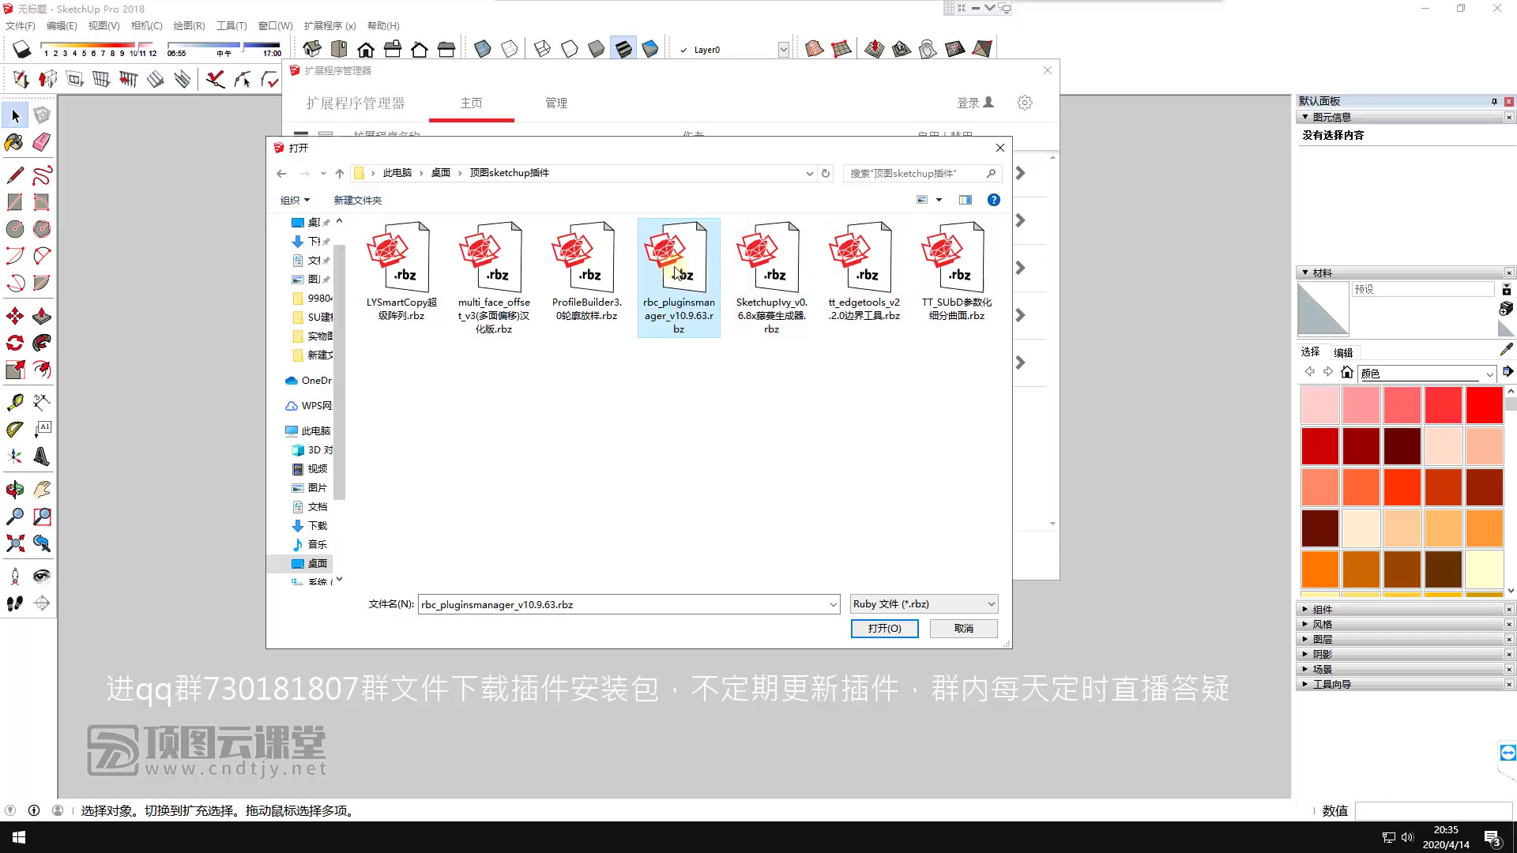Screen dimensions: 1517x853
Task: Pick the bright red color swatch
Action: [1484, 404]
